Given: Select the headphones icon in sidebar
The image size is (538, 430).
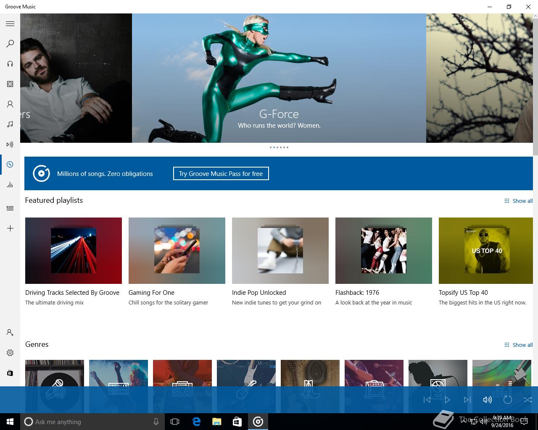Looking at the screenshot, I should tap(10, 64).
